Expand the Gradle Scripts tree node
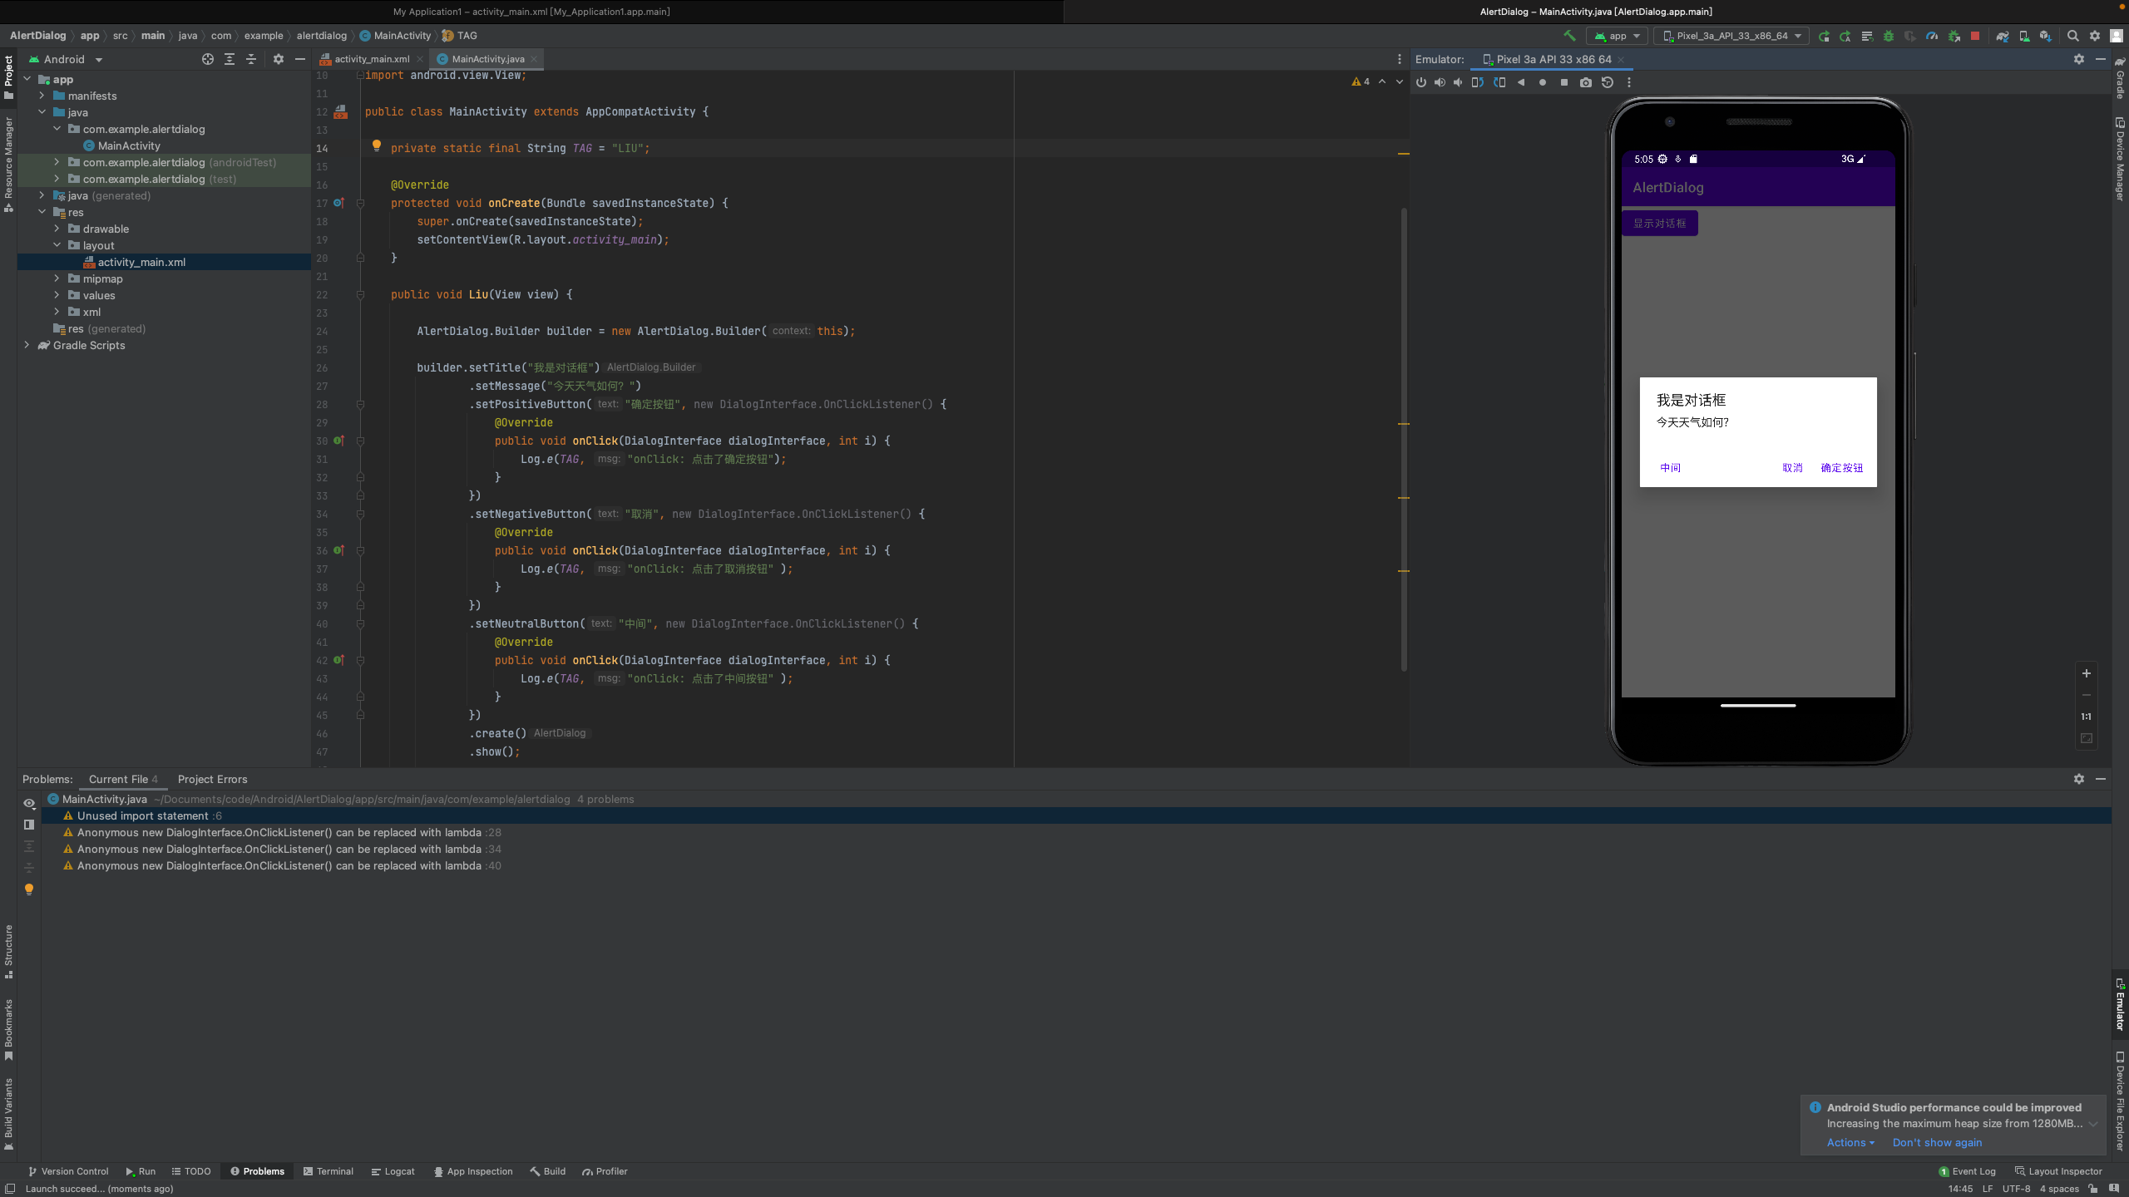The image size is (2129, 1197). (x=27, y=345)
